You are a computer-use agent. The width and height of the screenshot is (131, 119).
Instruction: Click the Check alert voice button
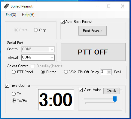point(111,91)
